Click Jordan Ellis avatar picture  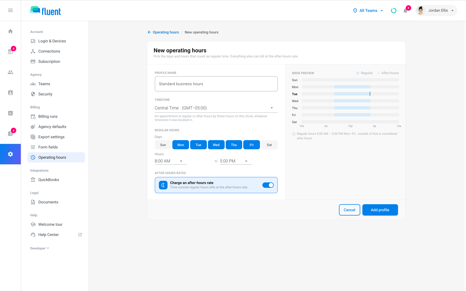(421, 11)
